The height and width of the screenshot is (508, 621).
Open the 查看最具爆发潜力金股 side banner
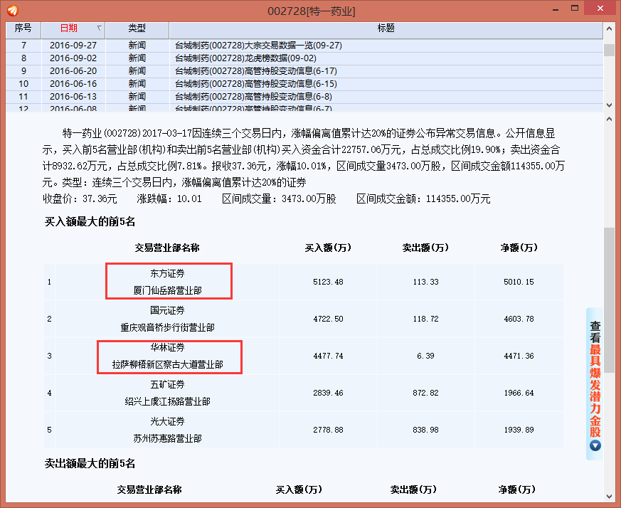[595, 383]
